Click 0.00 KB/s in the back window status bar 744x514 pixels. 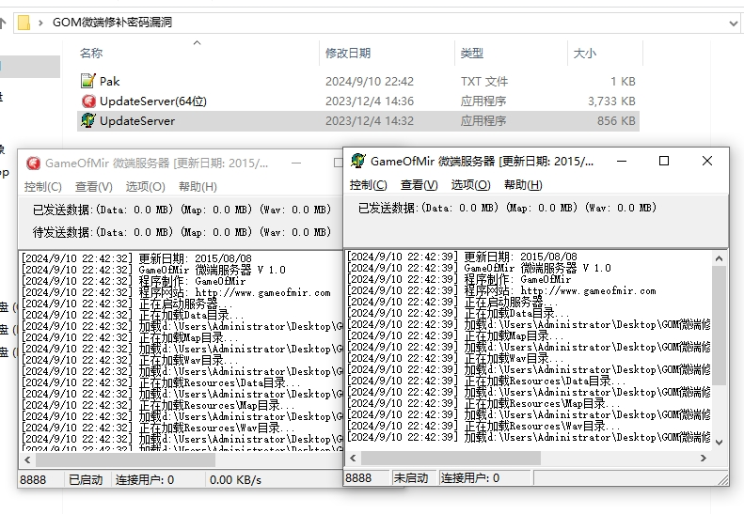[235, 480]
